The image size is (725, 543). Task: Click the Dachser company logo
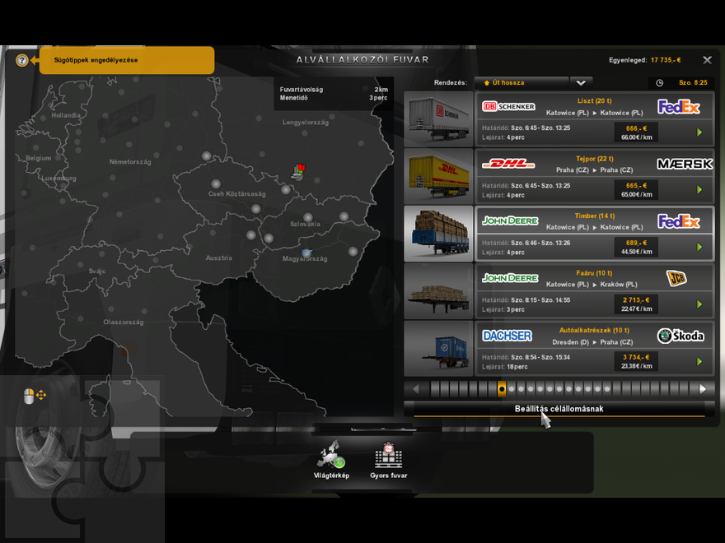[507, 336]
